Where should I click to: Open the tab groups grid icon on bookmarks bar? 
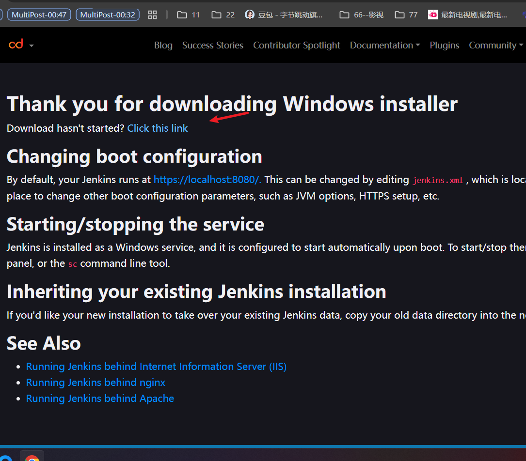152,15
